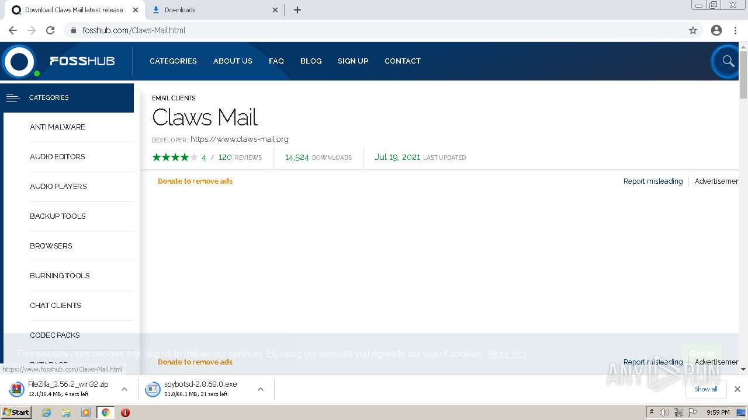Image resolution: width=748 pixels, height=420 pixels.
Task: Dismiss cookie notice with Got it
Action: (x=701, y=353)
